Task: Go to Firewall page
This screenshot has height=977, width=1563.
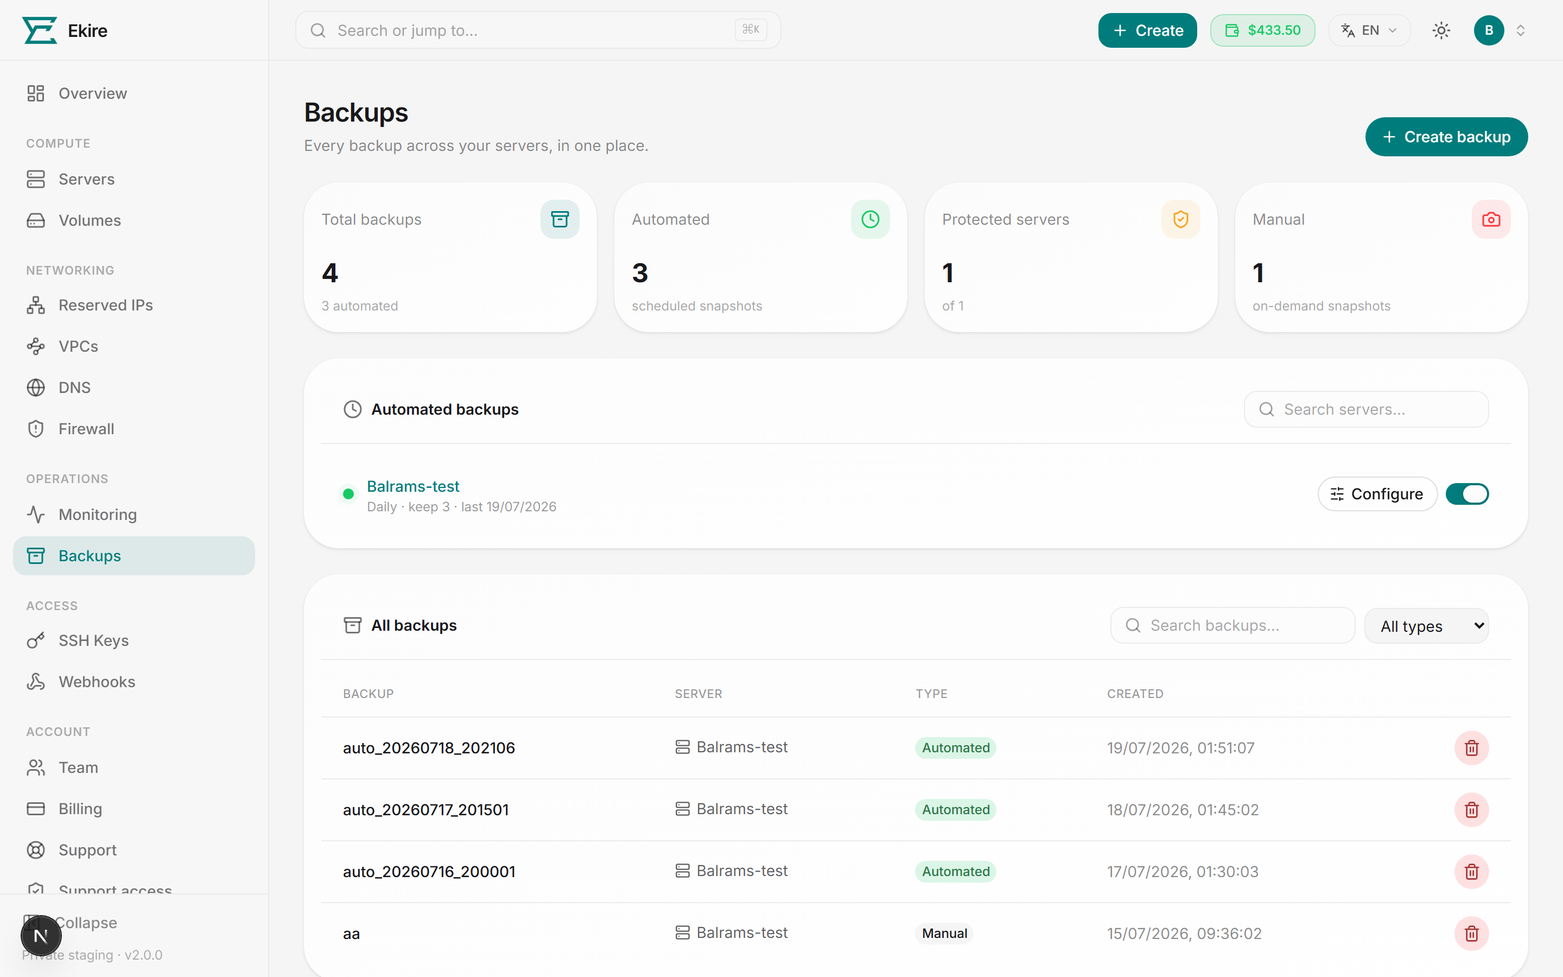Action: (x=134, y=429)
